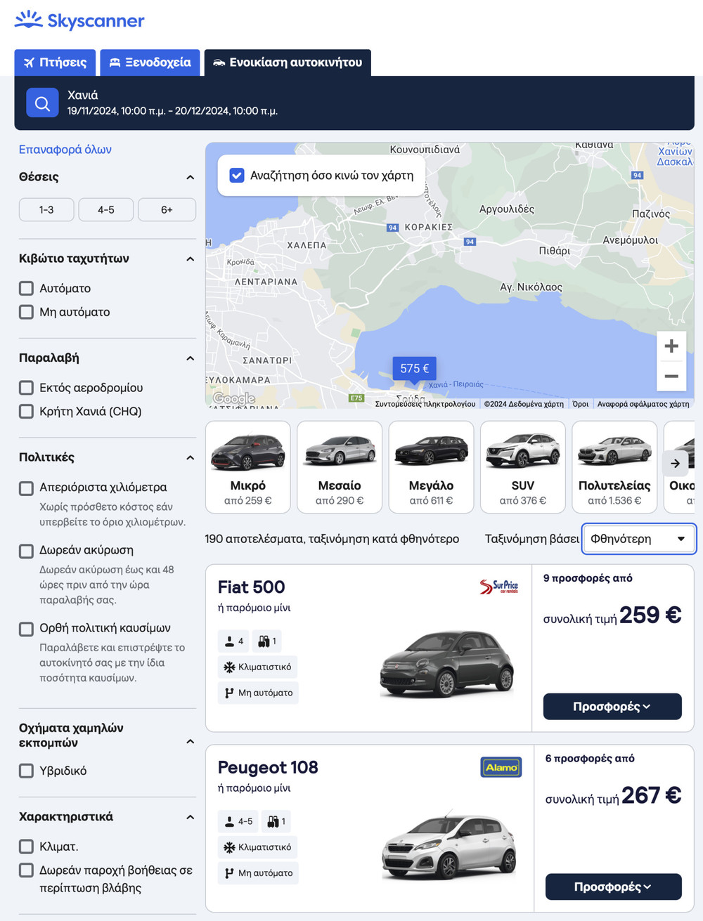
Task: Click the 575 € map price marker
Action: click(414, 369)
